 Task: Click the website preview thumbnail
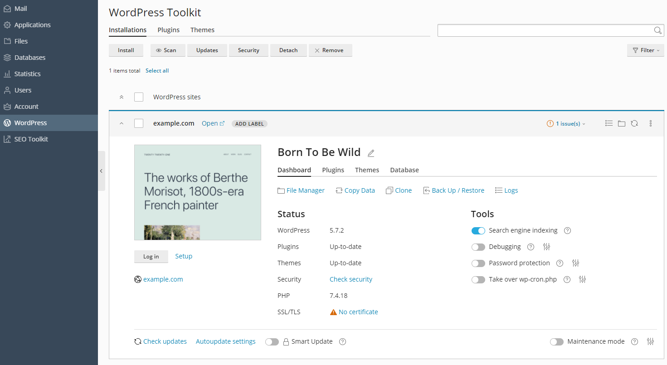198,192
